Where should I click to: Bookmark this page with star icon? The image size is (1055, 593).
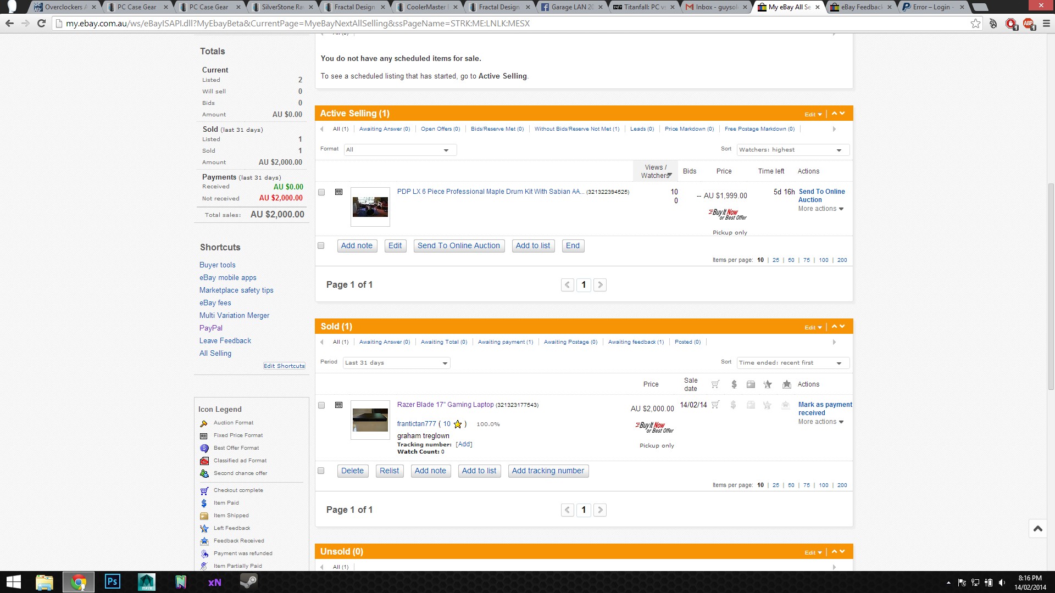[x=975, y=23]
